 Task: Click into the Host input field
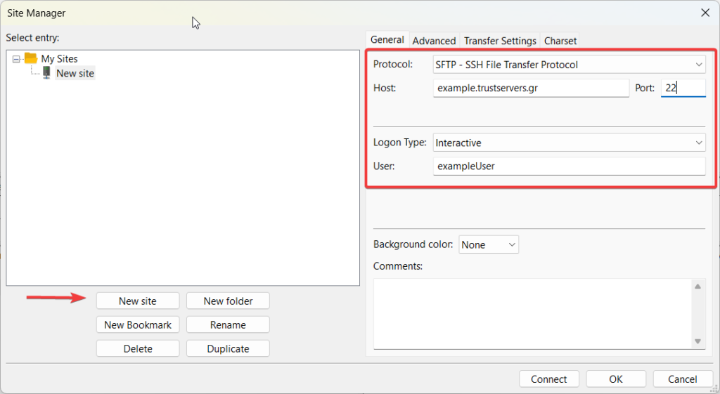point(531,88)
